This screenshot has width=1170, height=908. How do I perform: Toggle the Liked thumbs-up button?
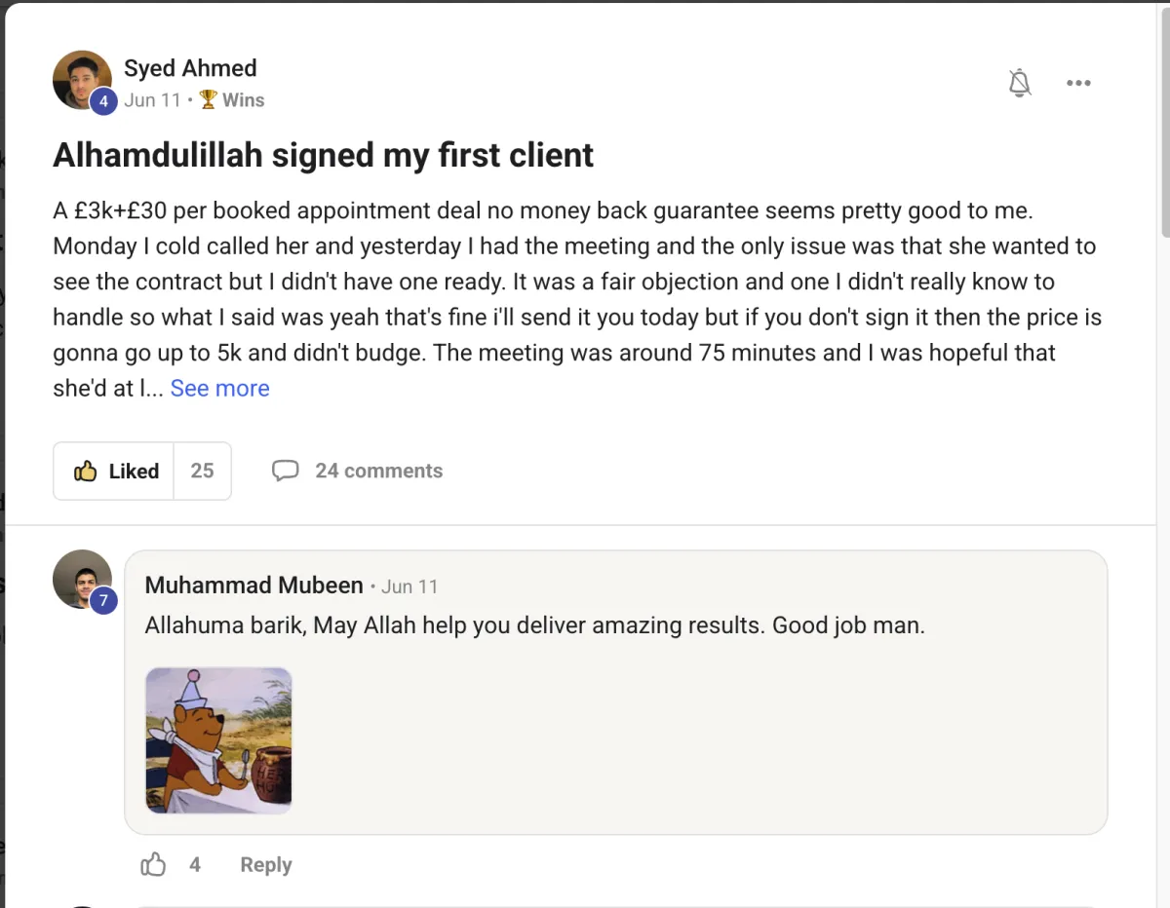tap(115, 471)
